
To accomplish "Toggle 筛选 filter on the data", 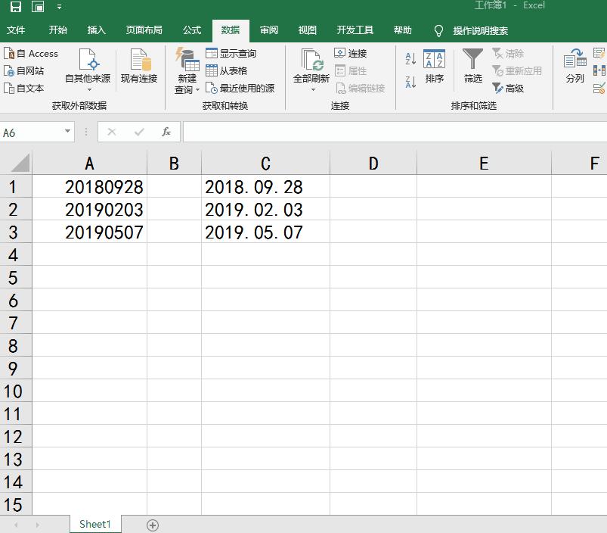I will [472, 67].
